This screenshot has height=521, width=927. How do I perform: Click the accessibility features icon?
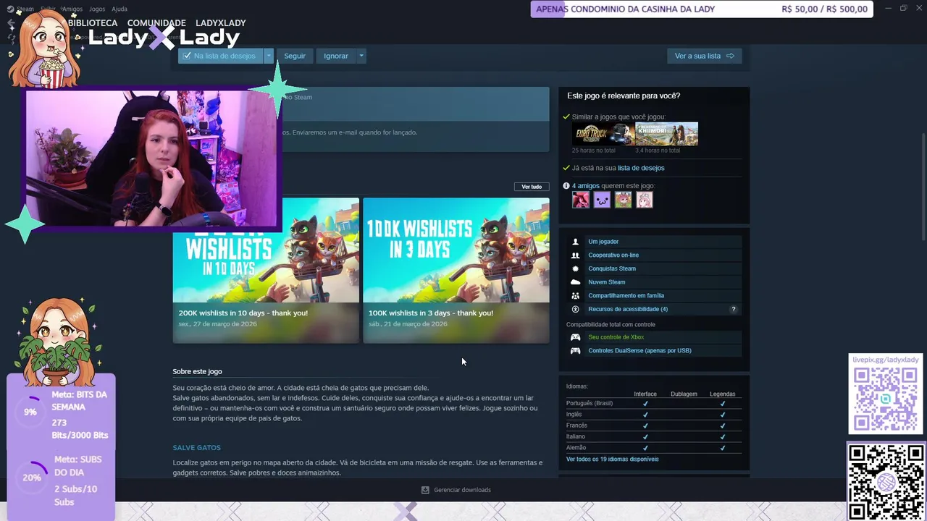[x=576, y=309]
